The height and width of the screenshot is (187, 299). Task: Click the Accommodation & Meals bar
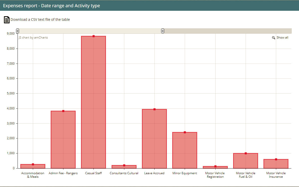point(33,166)
